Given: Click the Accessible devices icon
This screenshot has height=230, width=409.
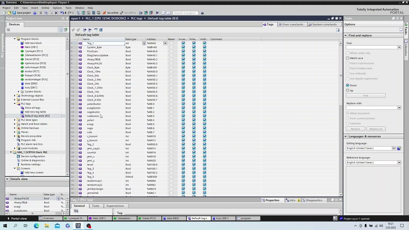Looking at the screenshot, I should pos(141,13).
